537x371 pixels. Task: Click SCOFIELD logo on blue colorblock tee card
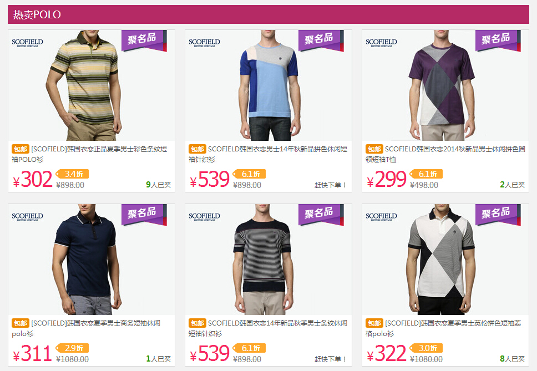(205, 43)
